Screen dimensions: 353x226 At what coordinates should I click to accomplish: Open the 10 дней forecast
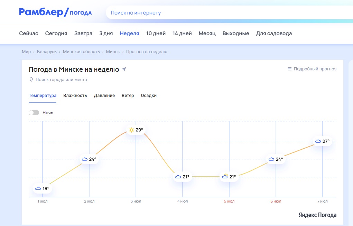(x=156, y=33)
